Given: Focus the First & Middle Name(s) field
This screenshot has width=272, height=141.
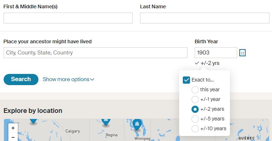Looking at the screenshot, I should coord(68,18).
